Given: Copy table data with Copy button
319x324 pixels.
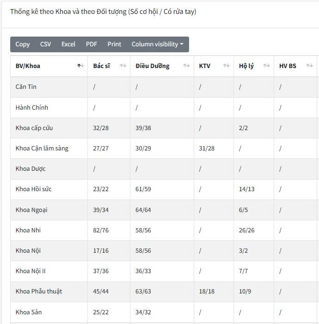Looking at the screenshot, I should 22,44.
